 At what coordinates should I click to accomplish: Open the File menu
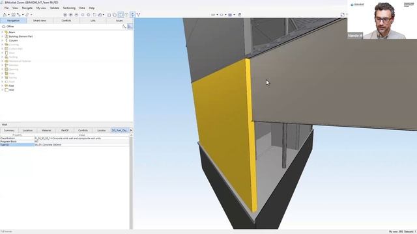point(7,8)
